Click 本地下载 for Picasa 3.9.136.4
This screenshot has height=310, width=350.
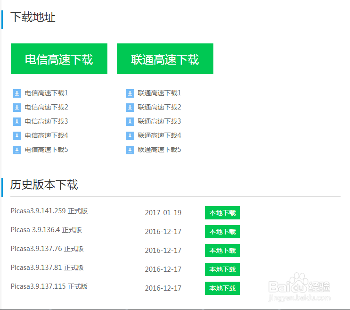222,232
